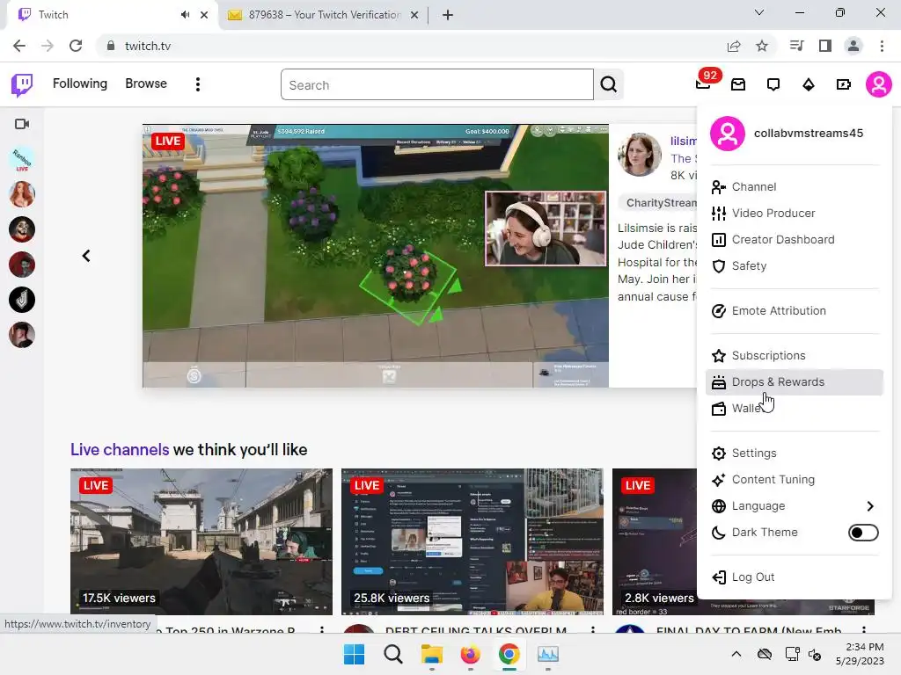Go to the Following page

pyautogui.click(x=80, y=83)
